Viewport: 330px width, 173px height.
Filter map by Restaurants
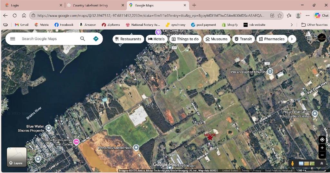coord(128,39)
